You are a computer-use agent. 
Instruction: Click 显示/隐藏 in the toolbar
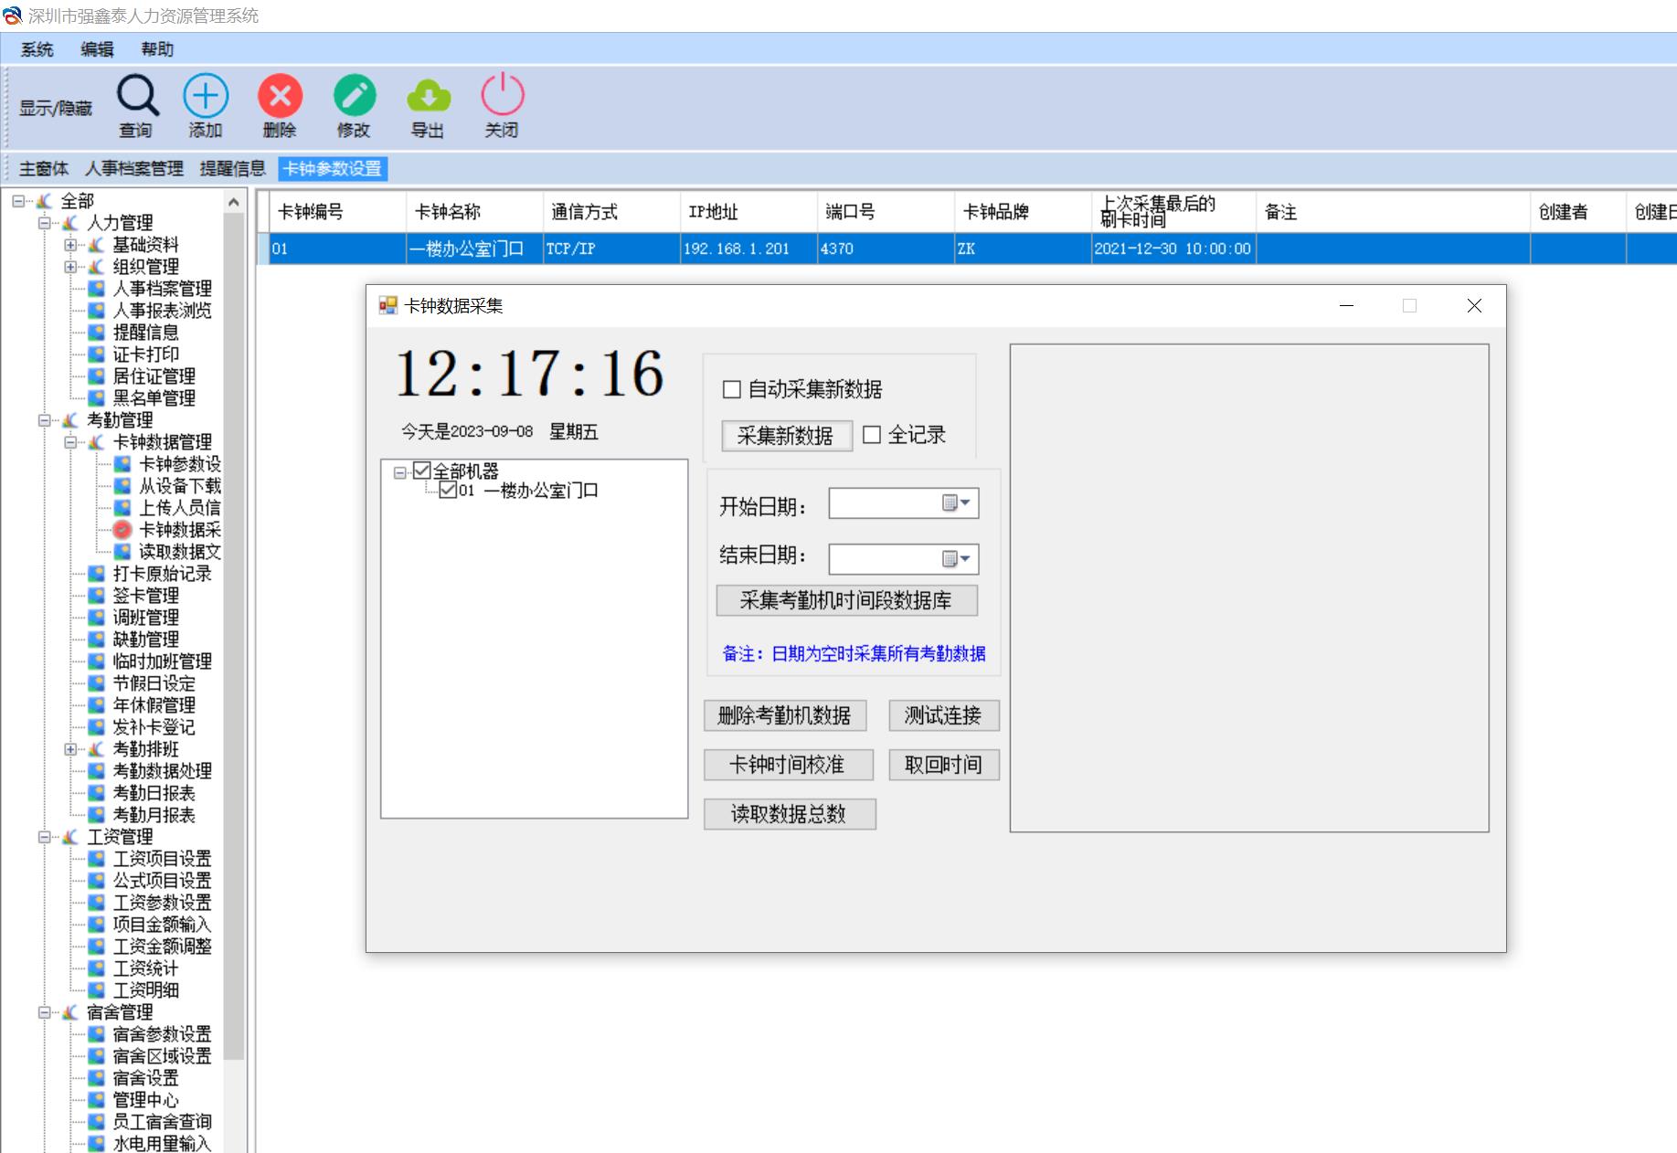click(x=56, y=108)
